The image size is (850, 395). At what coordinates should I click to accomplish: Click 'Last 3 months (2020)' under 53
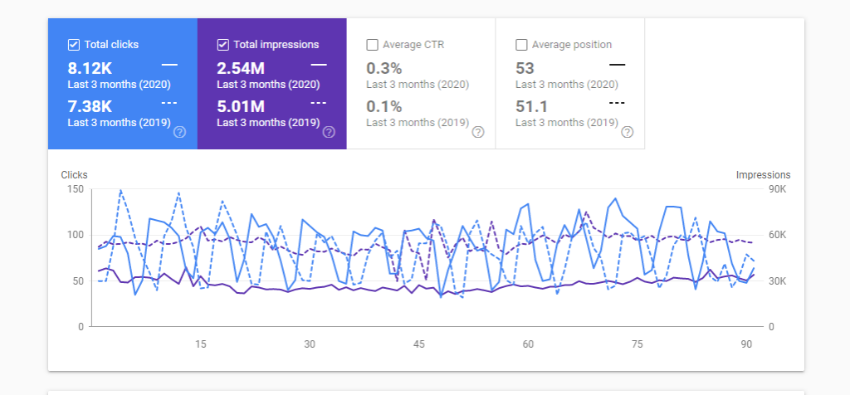coord(567,85)
